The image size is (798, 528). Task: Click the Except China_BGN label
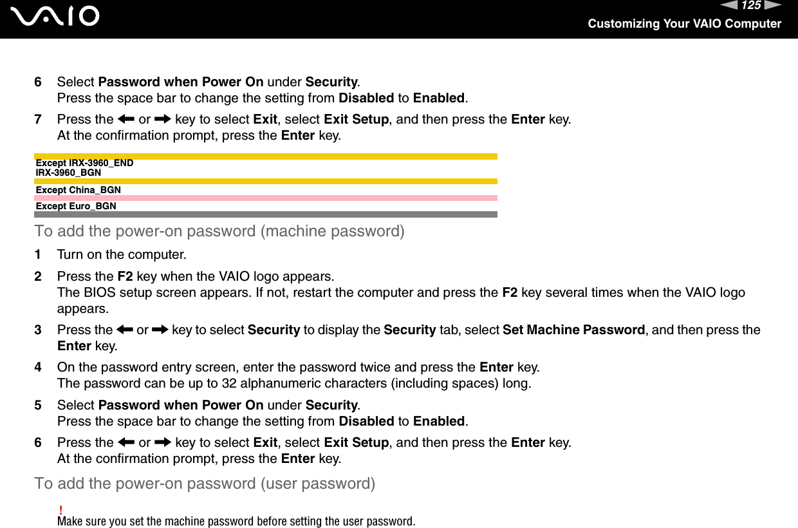78,190
